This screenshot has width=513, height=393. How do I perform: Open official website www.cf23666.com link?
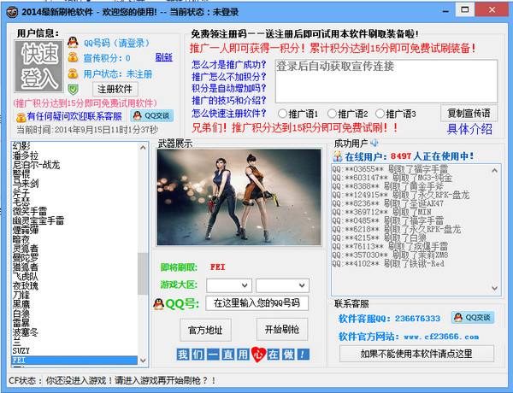point(441,337)
